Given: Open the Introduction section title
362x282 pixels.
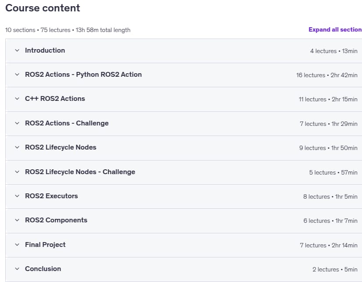Looking at the screenshot, I should [x=45, y=50].
